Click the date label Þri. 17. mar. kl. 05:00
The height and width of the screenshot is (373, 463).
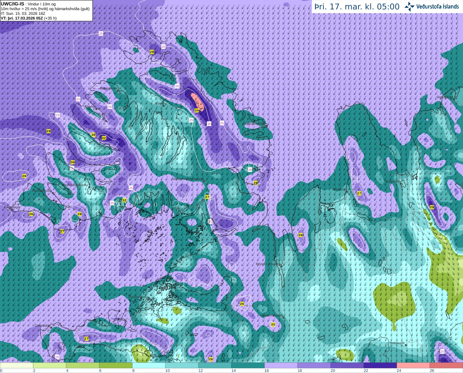tap(357, 7)
